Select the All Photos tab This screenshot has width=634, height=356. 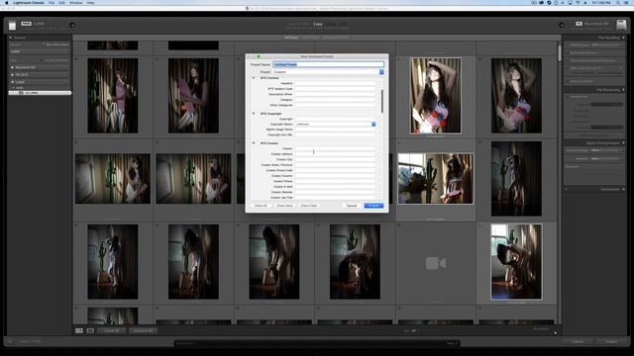point(291,38)
